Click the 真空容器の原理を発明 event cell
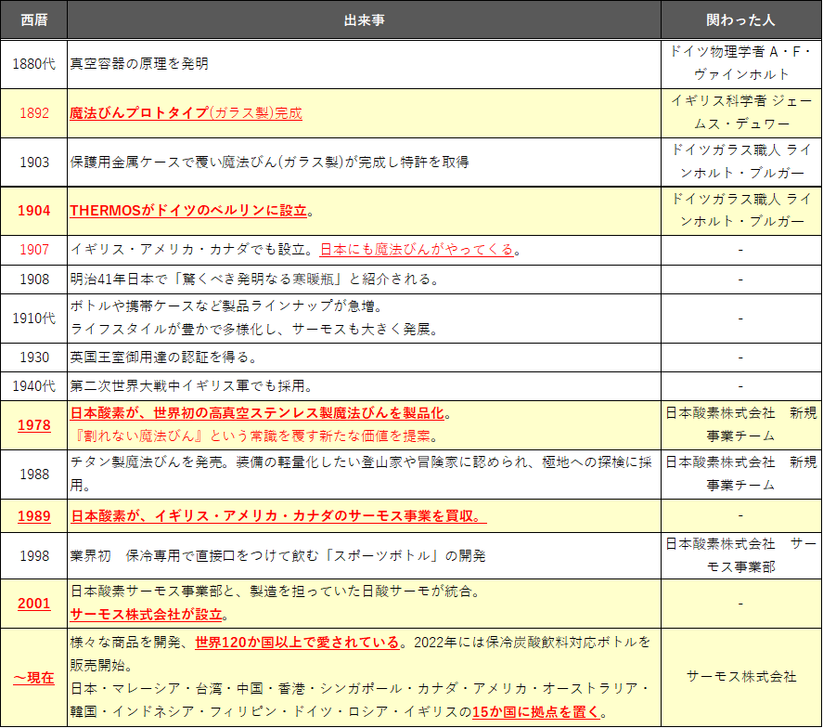The image size is (823, 728). [139, 64]
